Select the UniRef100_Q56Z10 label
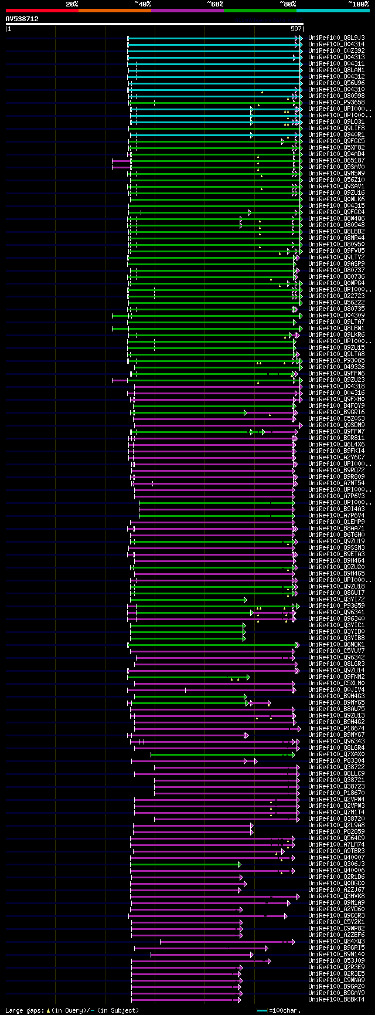 pyautogui.click(x=336, y=180)
